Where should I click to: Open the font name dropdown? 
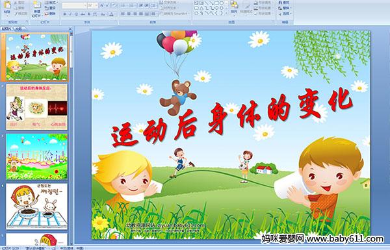pos(85,5)
